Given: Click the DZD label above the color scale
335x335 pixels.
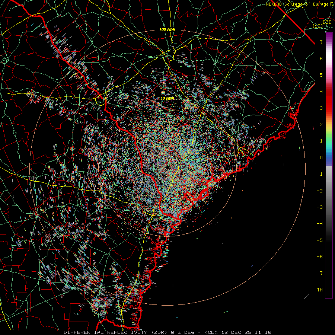Looking at the screenshot, I should [327, 22].
